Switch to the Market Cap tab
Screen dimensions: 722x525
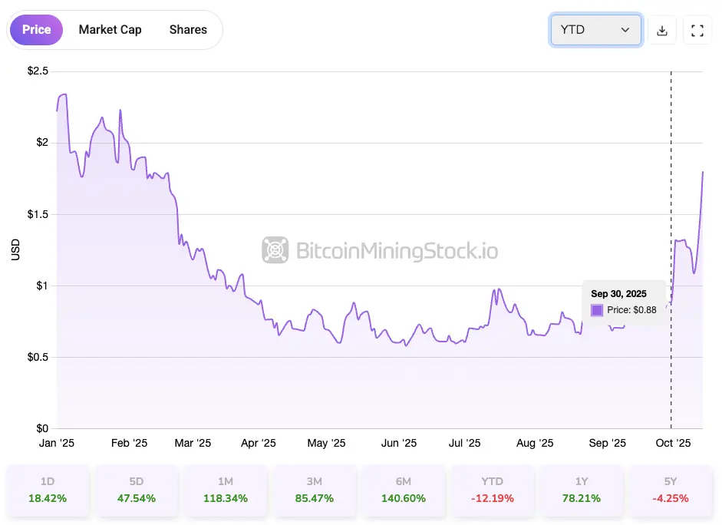tap(110, 30)
